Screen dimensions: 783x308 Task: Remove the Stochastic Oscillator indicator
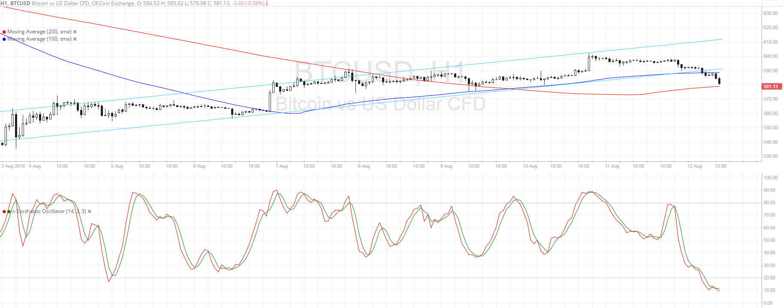[x=90, y=211]
